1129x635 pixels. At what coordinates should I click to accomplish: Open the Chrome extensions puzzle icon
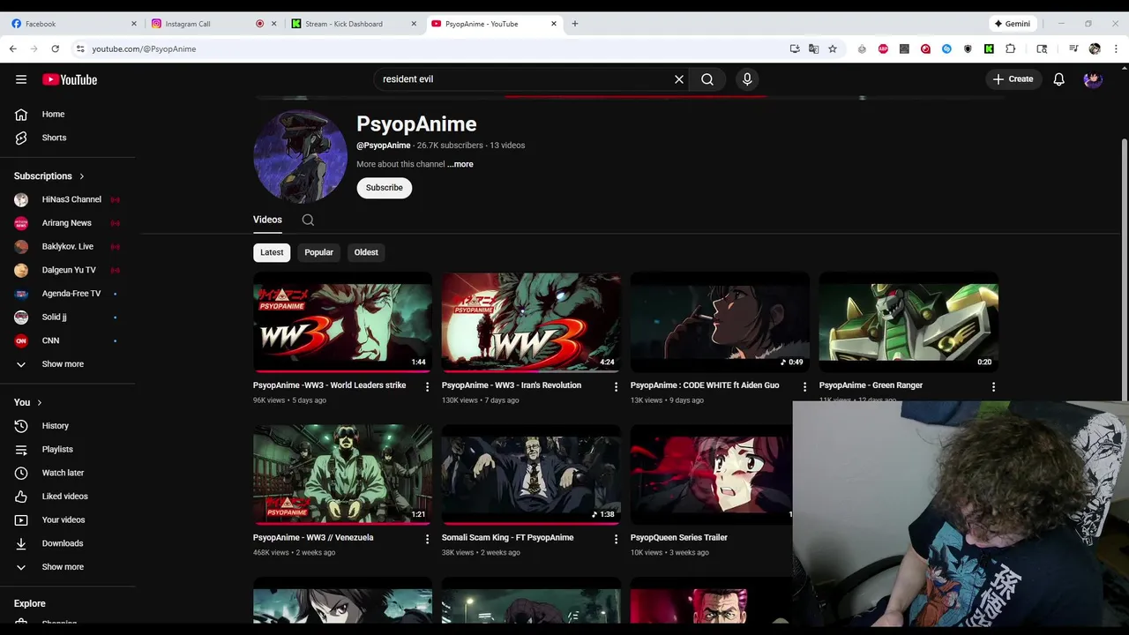[x=1010, y=49]
